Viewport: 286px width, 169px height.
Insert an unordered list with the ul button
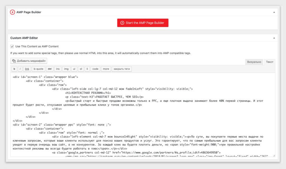click(74, 69)
